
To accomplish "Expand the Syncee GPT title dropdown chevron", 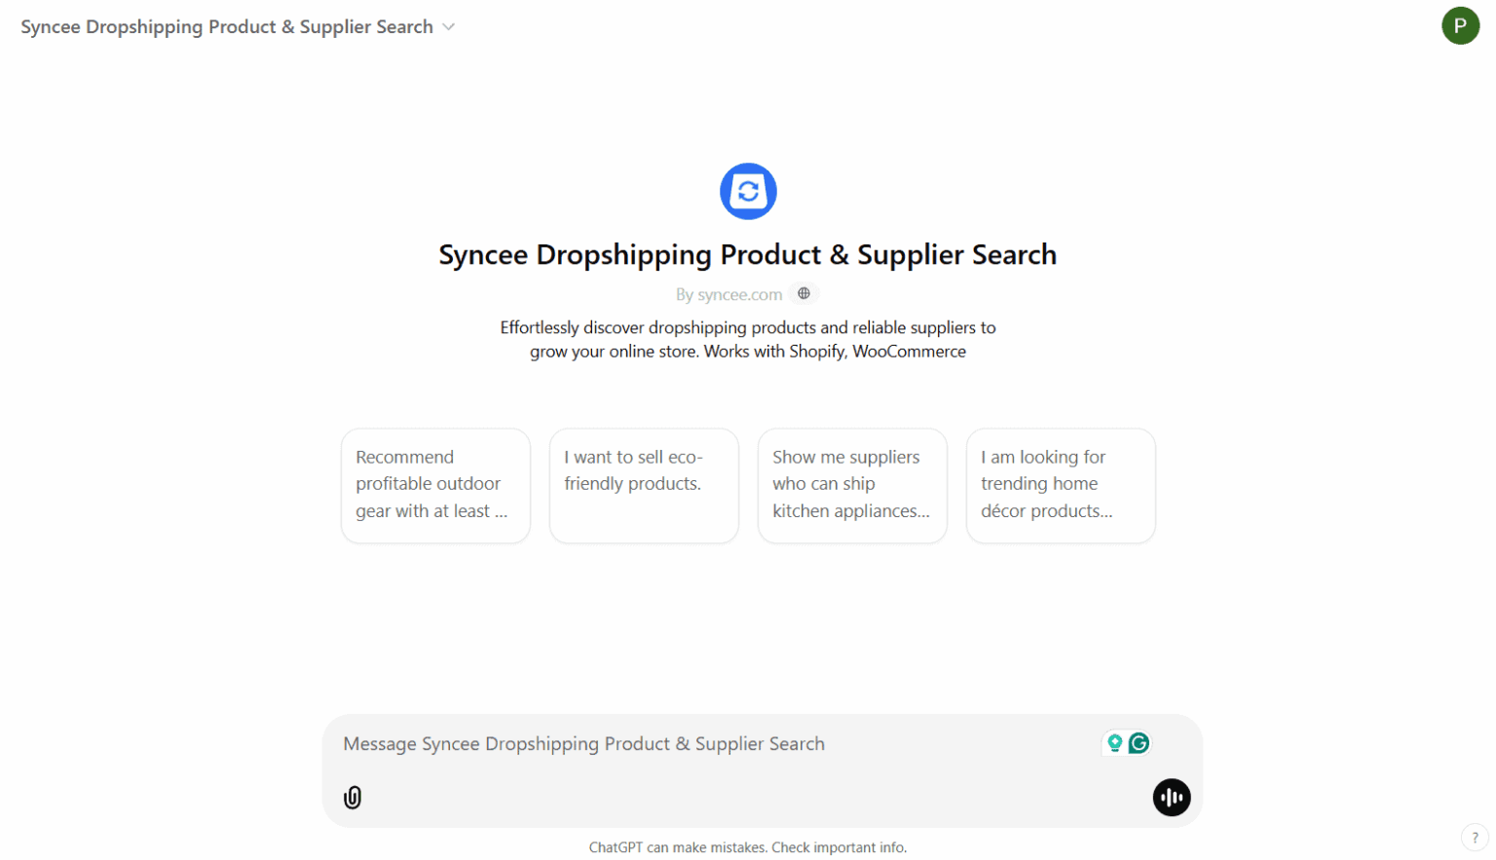I will pyautogui.click(x=449, y=26).
